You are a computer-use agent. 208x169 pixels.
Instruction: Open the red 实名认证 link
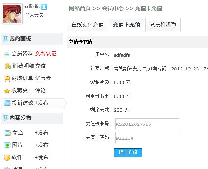tap(46, 54)
